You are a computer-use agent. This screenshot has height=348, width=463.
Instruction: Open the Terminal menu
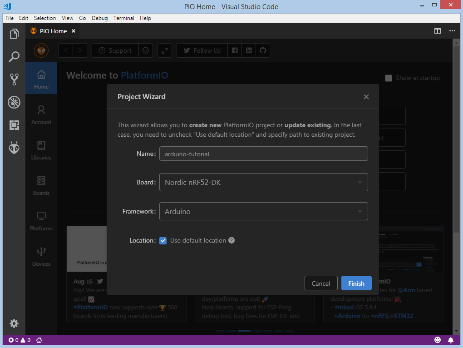tap(124, 18)
